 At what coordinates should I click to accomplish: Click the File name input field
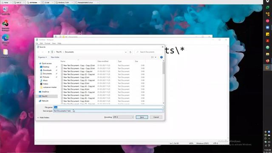(x=108, y=108)
